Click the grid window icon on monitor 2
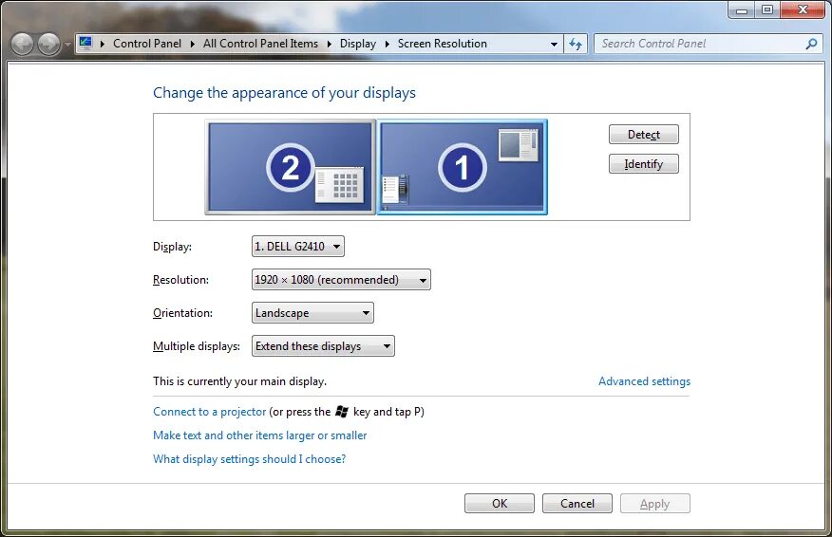 (340, 184)
